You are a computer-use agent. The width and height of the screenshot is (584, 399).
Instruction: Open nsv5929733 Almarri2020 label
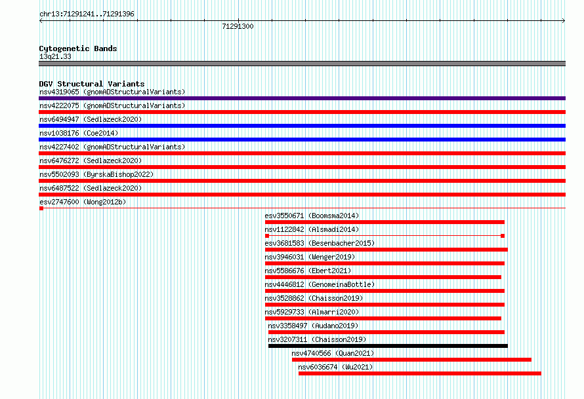click(312, 312)
